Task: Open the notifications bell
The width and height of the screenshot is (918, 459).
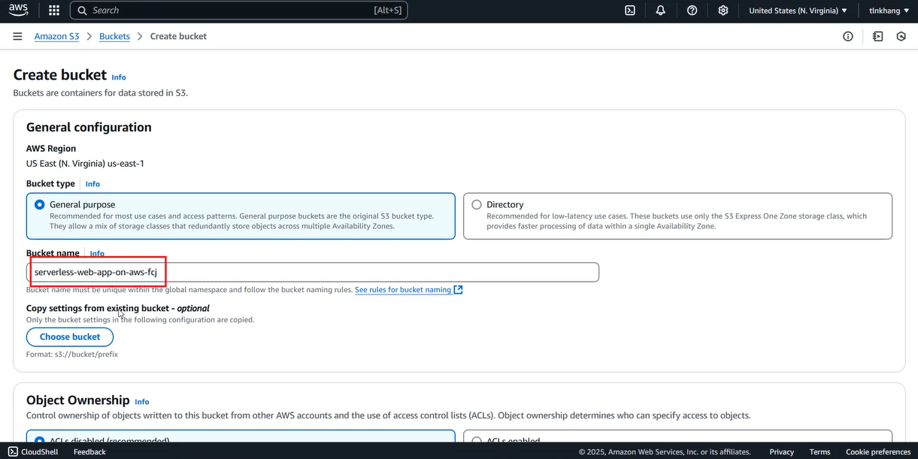Action: coord(661,11)
